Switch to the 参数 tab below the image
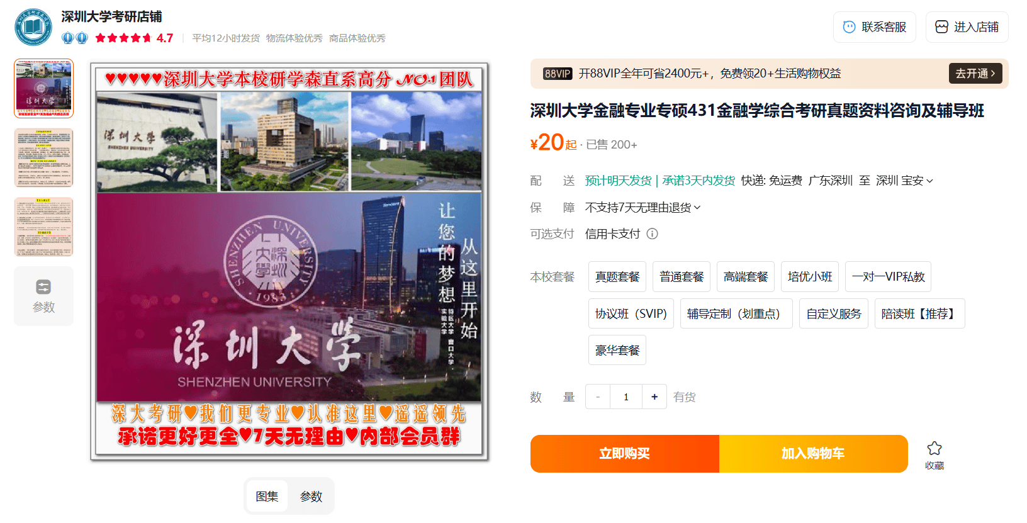The width and height of the screenshot is (1027, 523). (311, 496)
